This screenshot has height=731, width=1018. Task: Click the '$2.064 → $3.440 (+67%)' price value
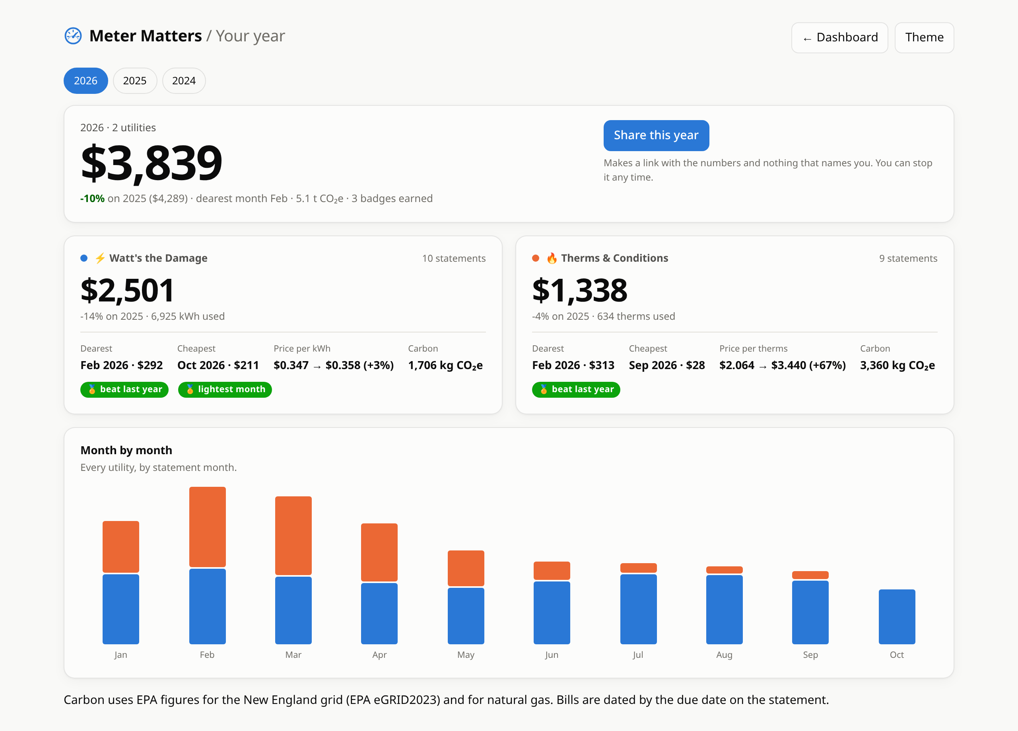[x=782, y=365]
